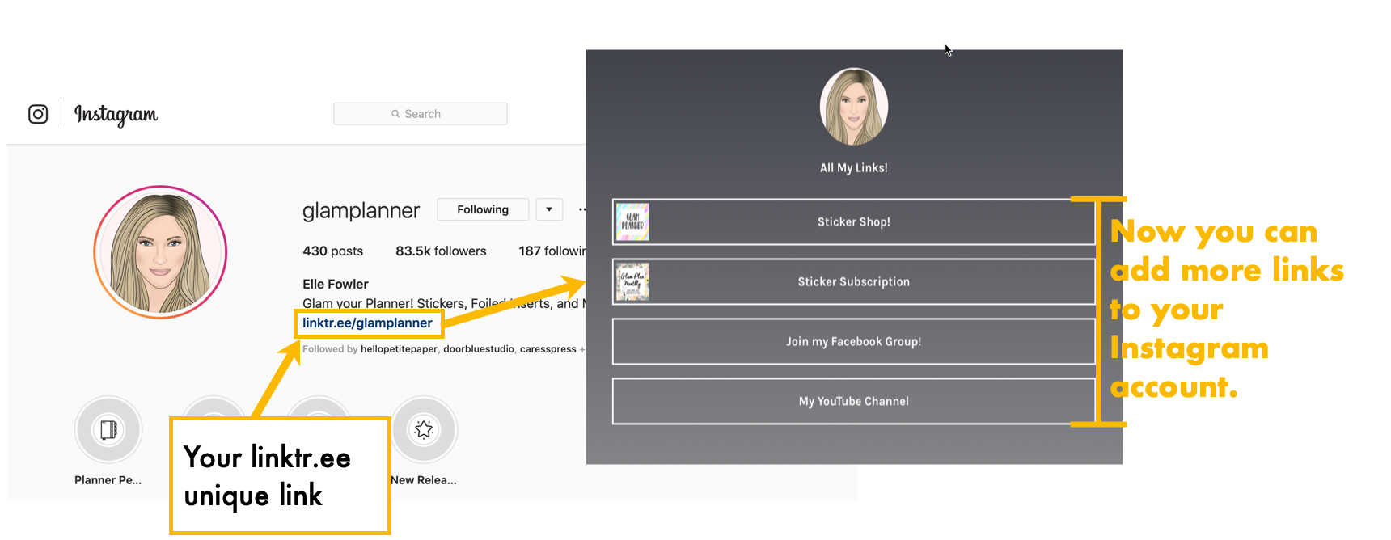The width and height of the screenshot is (1391, 540).
Task: Open caresspress follower profile
Action: click(x=548, y=349)
